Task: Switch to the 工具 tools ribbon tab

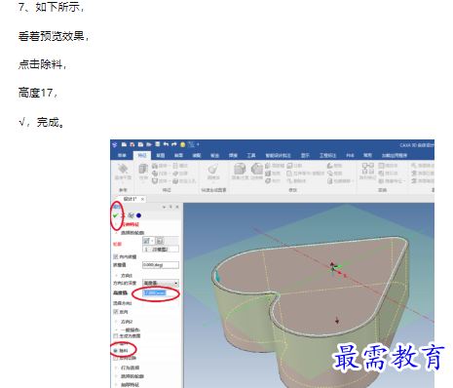Action: 251,155
